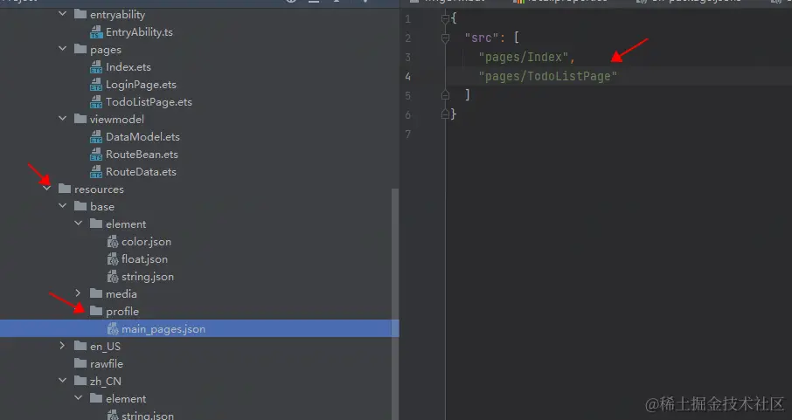Click the JSON file icon beside float.json
The width and height of the screenshot is (792, 420).
pyautogui.click(x=113, y=259)
